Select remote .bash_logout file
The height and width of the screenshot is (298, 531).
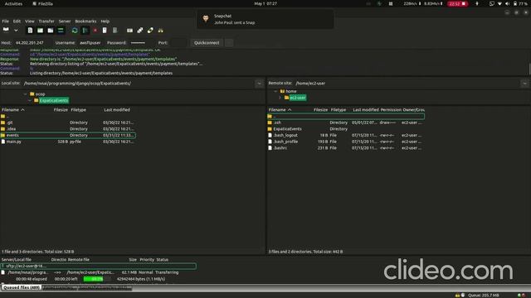pyautogui.click(x=345, y=135)
